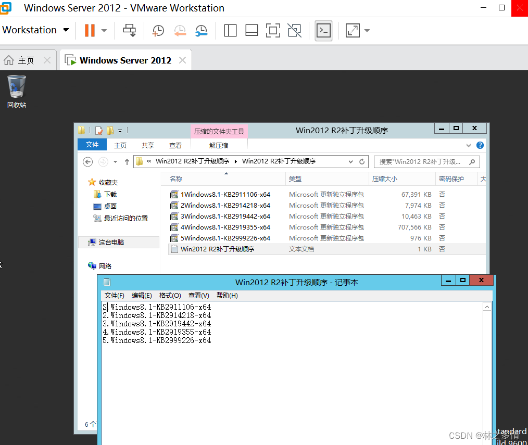Expand the Explorer ribbon chevron
The height and width of the screenshot is (445, 528).
469,145
